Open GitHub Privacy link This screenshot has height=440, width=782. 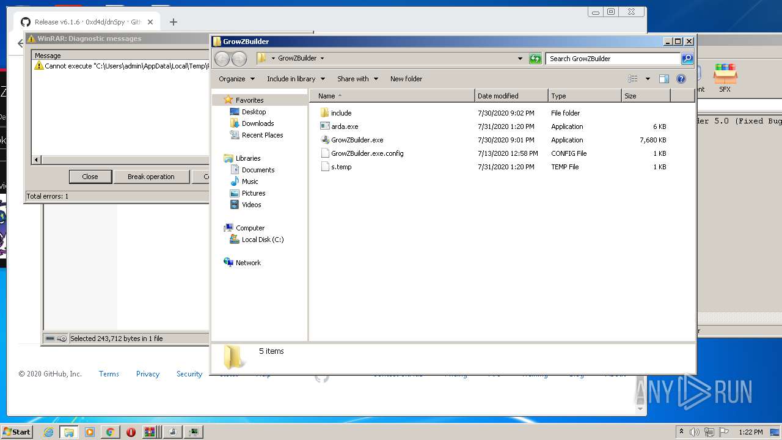coord(148,374)
